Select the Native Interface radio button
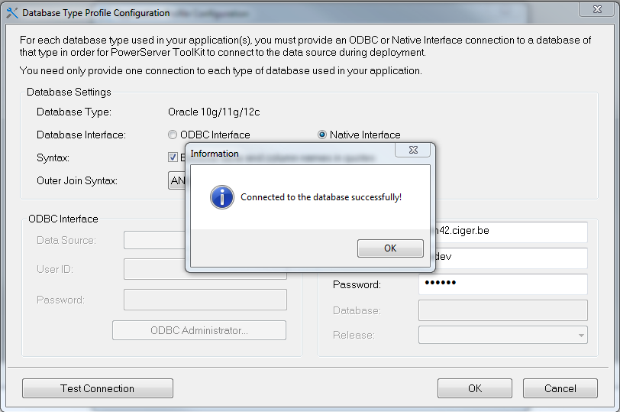 (322, 135)
